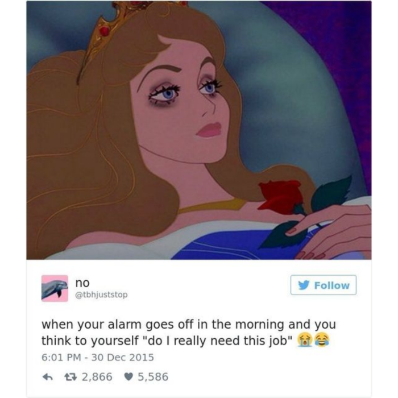Click the tweet text about the alarm

click(189, 333)
